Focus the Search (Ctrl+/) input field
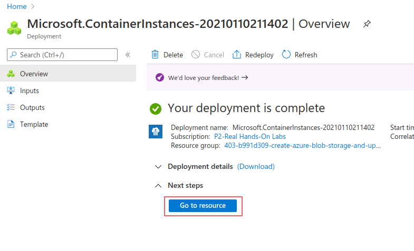 click(x=62, y=55)
